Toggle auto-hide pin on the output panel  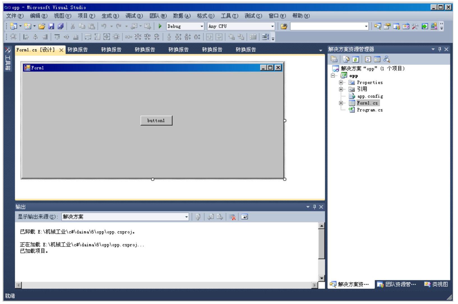[314, 207]
